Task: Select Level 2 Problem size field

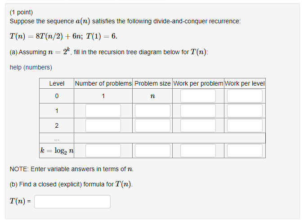Action: (x=152, y=125)
